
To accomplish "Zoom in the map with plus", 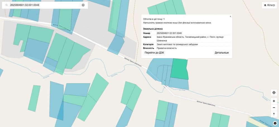I will tap(274, 101).
